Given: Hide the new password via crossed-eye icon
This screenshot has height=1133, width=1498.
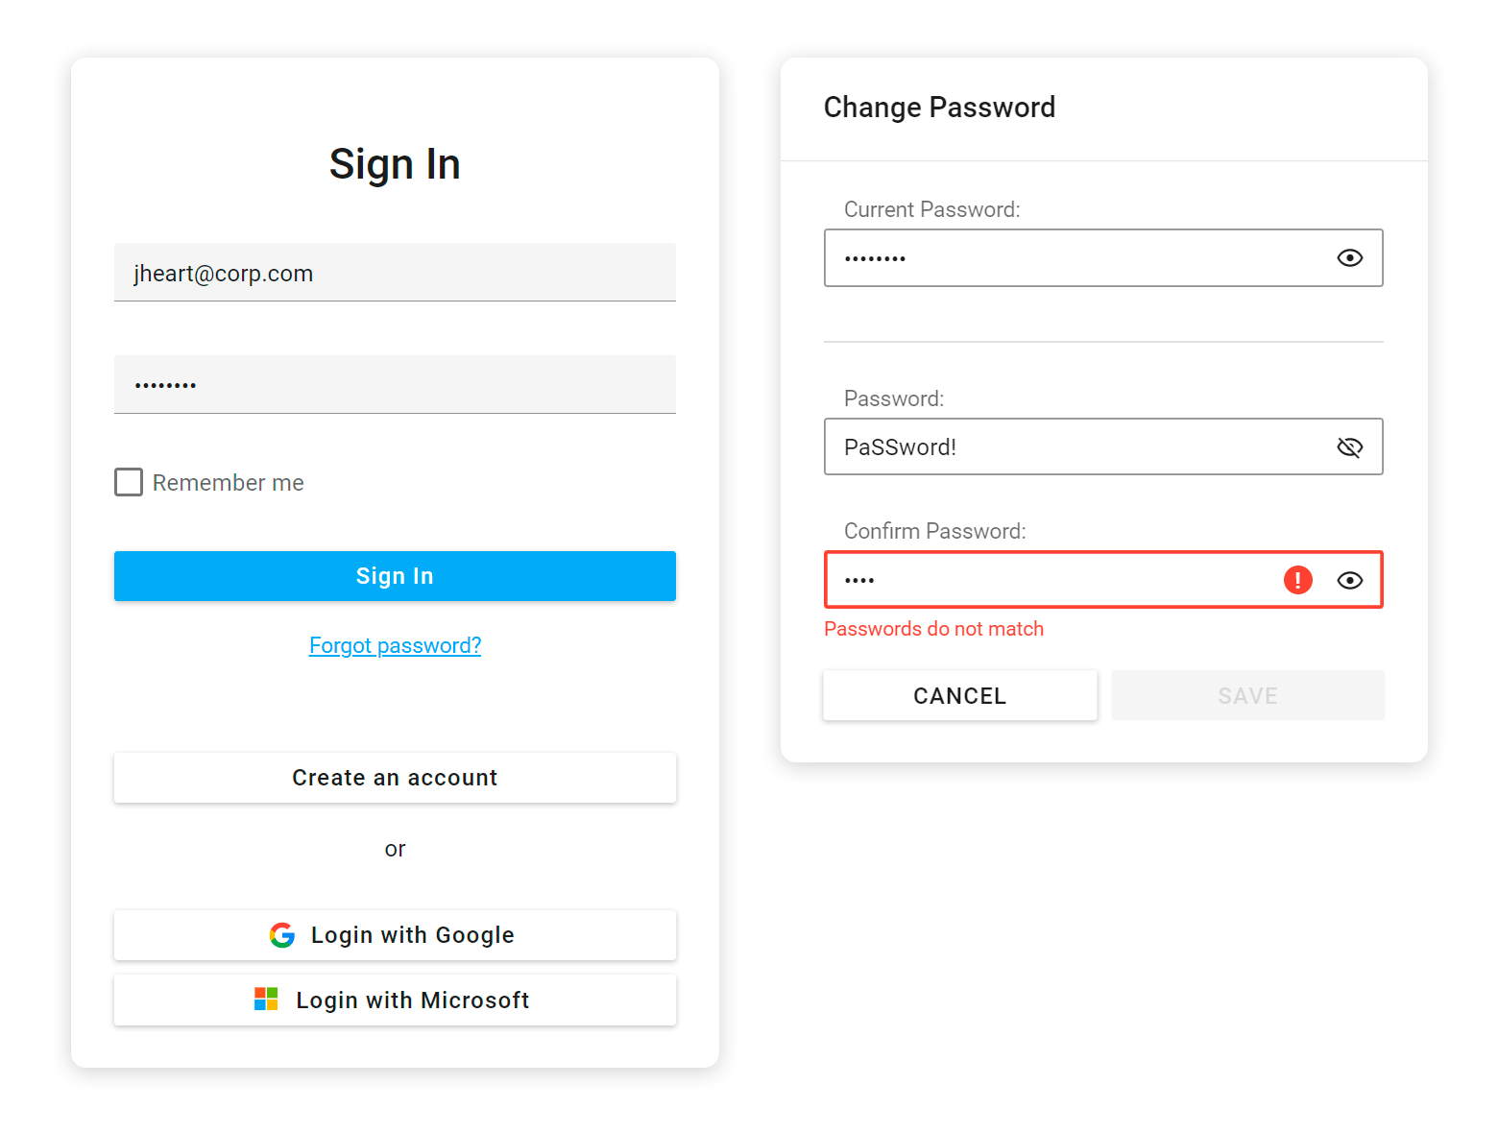Looking at the screenshot, I should (x=1349, y=447).
